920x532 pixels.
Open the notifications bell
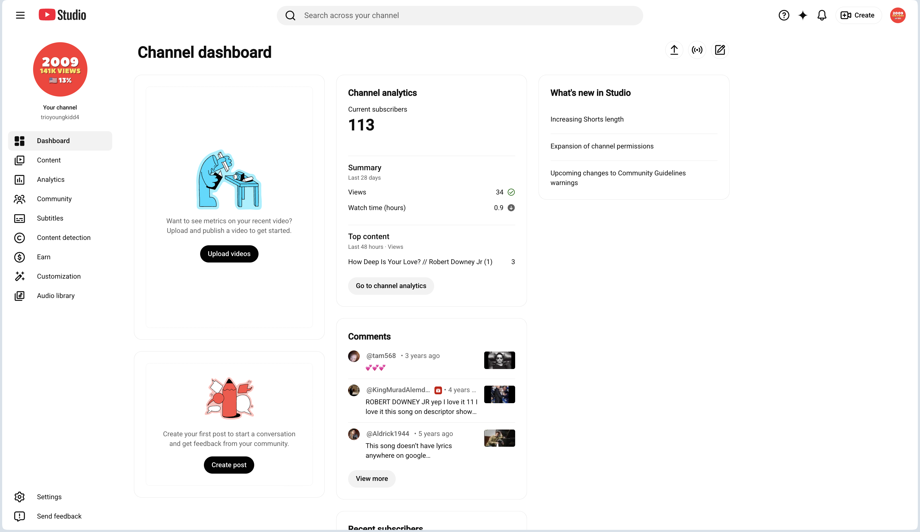(x=822, y=15)
